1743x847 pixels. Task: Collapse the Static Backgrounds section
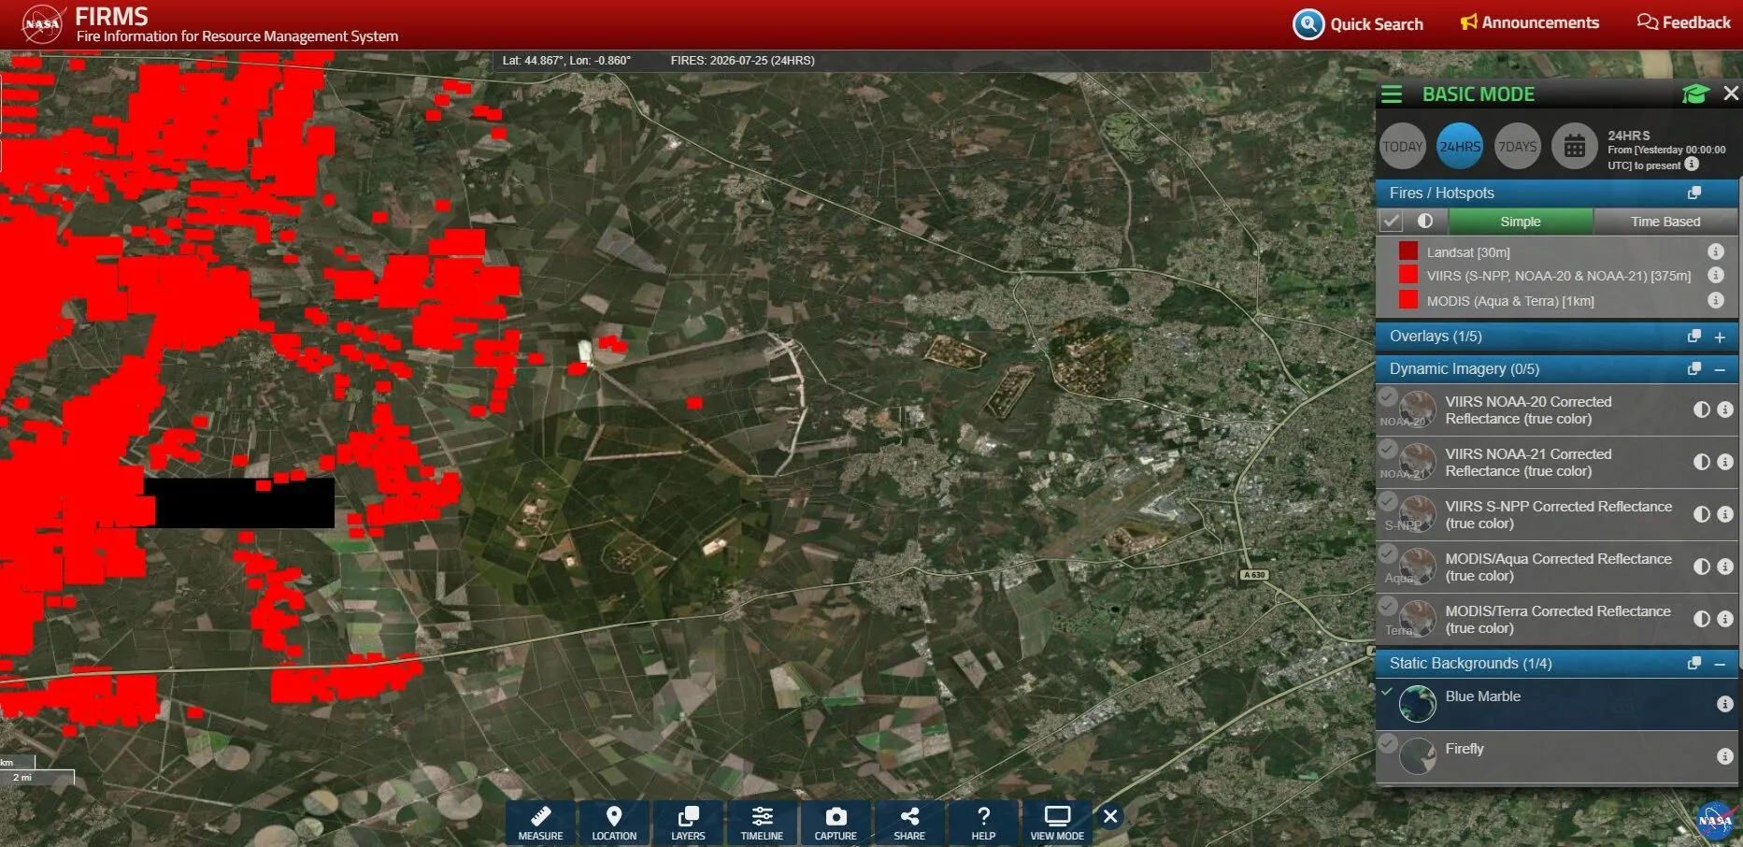click(x=1720, y=664)
